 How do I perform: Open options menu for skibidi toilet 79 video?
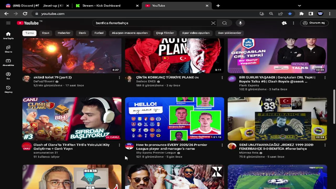pos(119,78)
